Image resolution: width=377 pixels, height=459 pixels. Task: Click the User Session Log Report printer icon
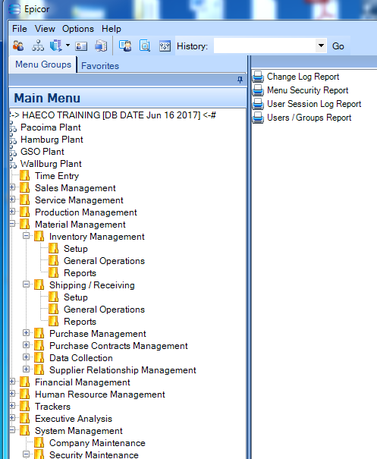258,104
